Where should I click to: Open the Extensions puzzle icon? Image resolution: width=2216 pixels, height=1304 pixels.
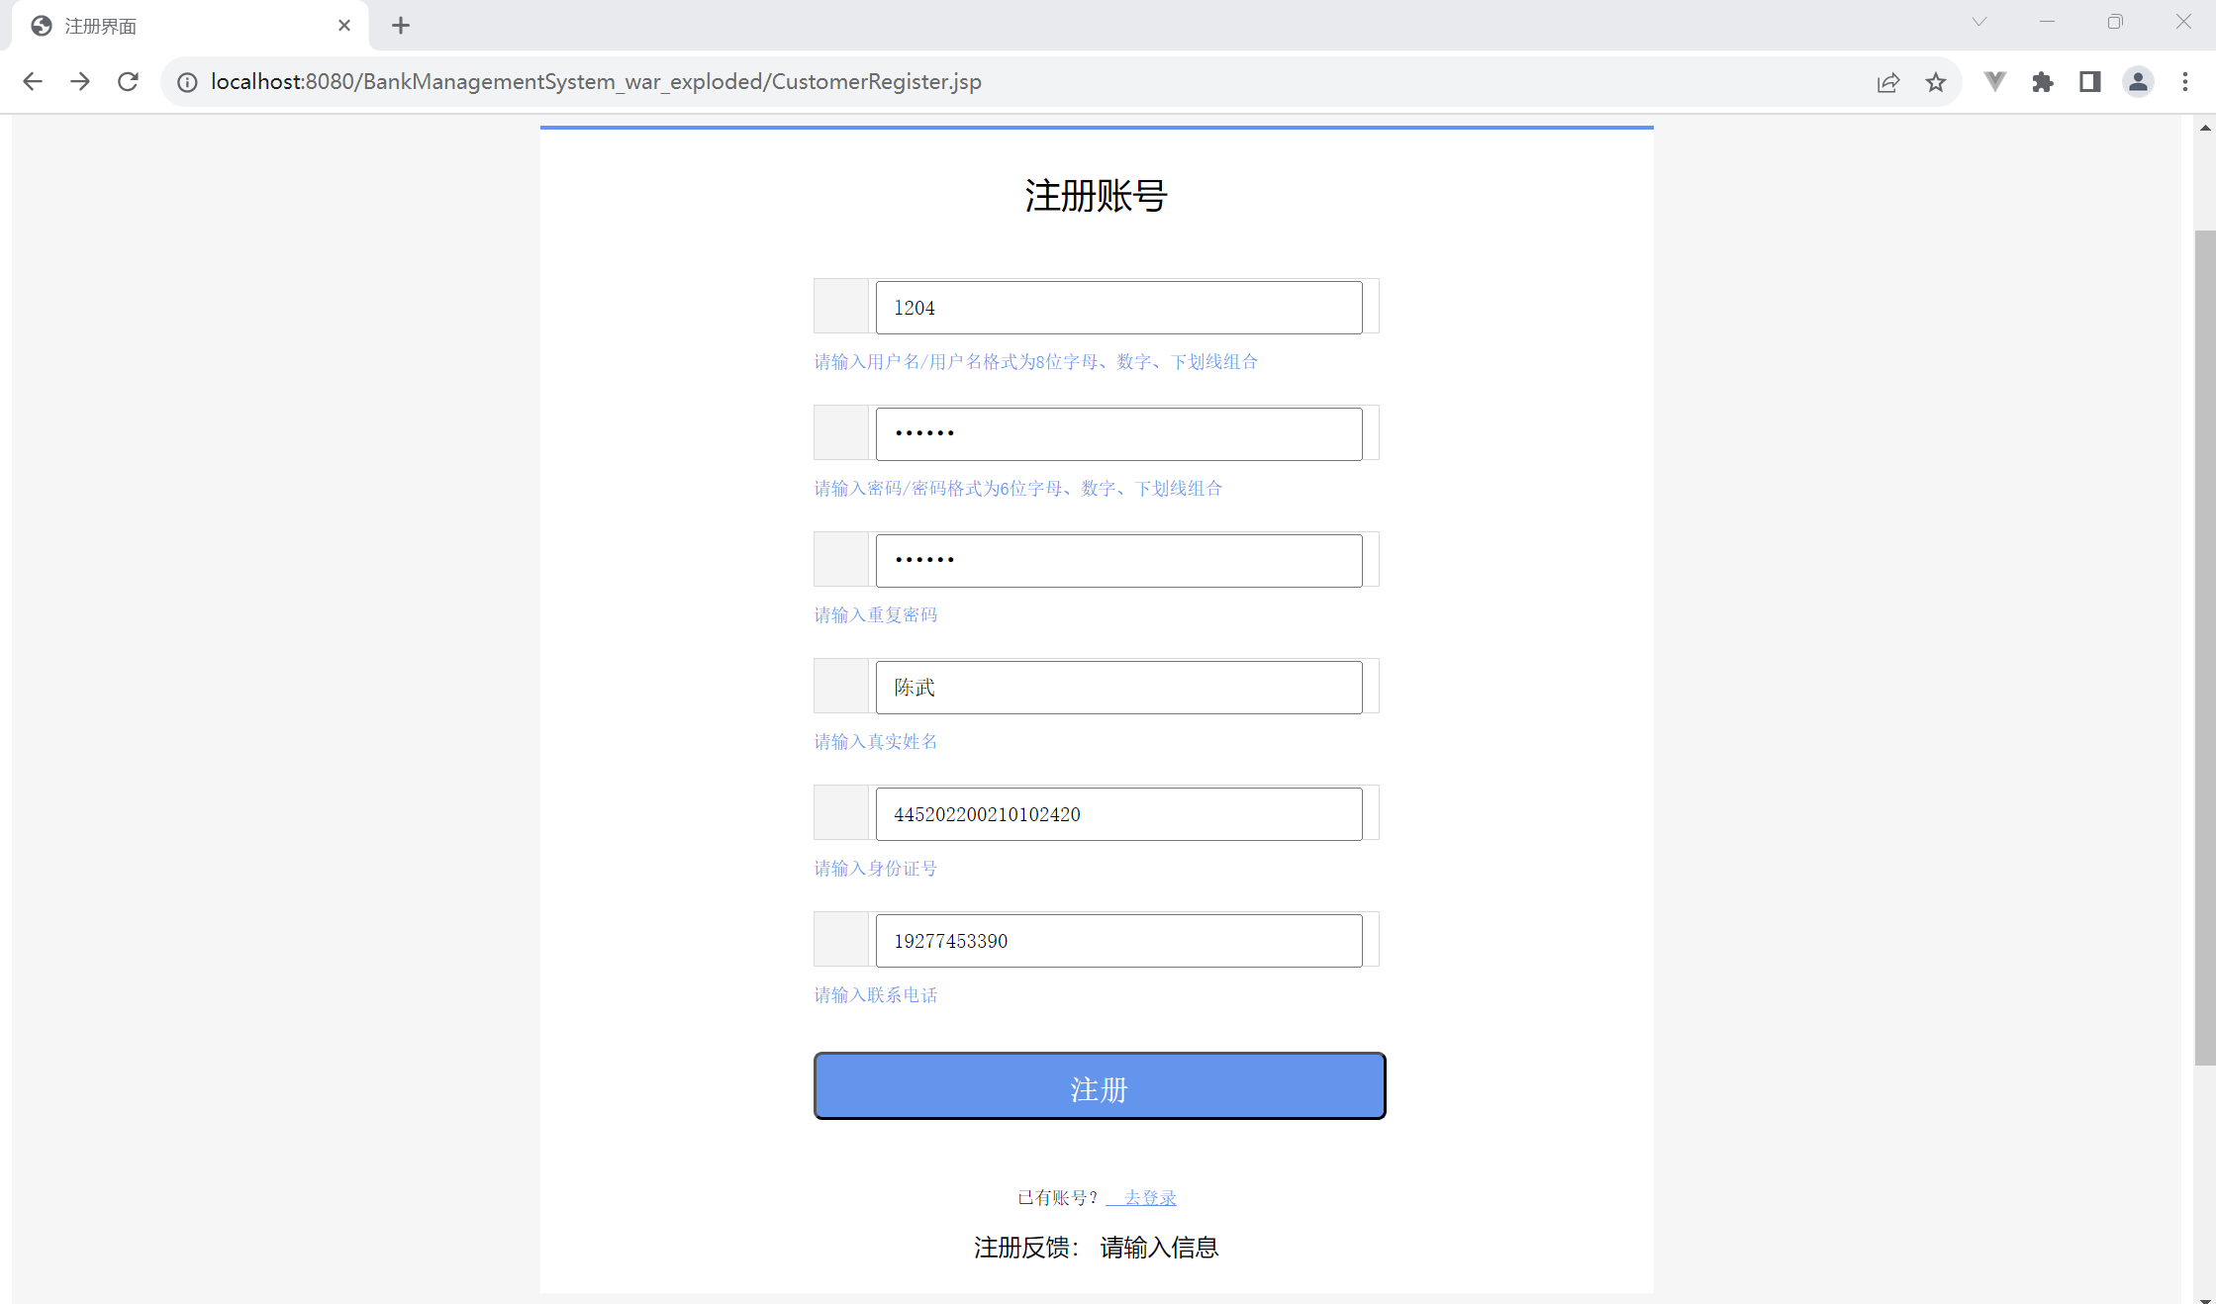[2043, 82]
